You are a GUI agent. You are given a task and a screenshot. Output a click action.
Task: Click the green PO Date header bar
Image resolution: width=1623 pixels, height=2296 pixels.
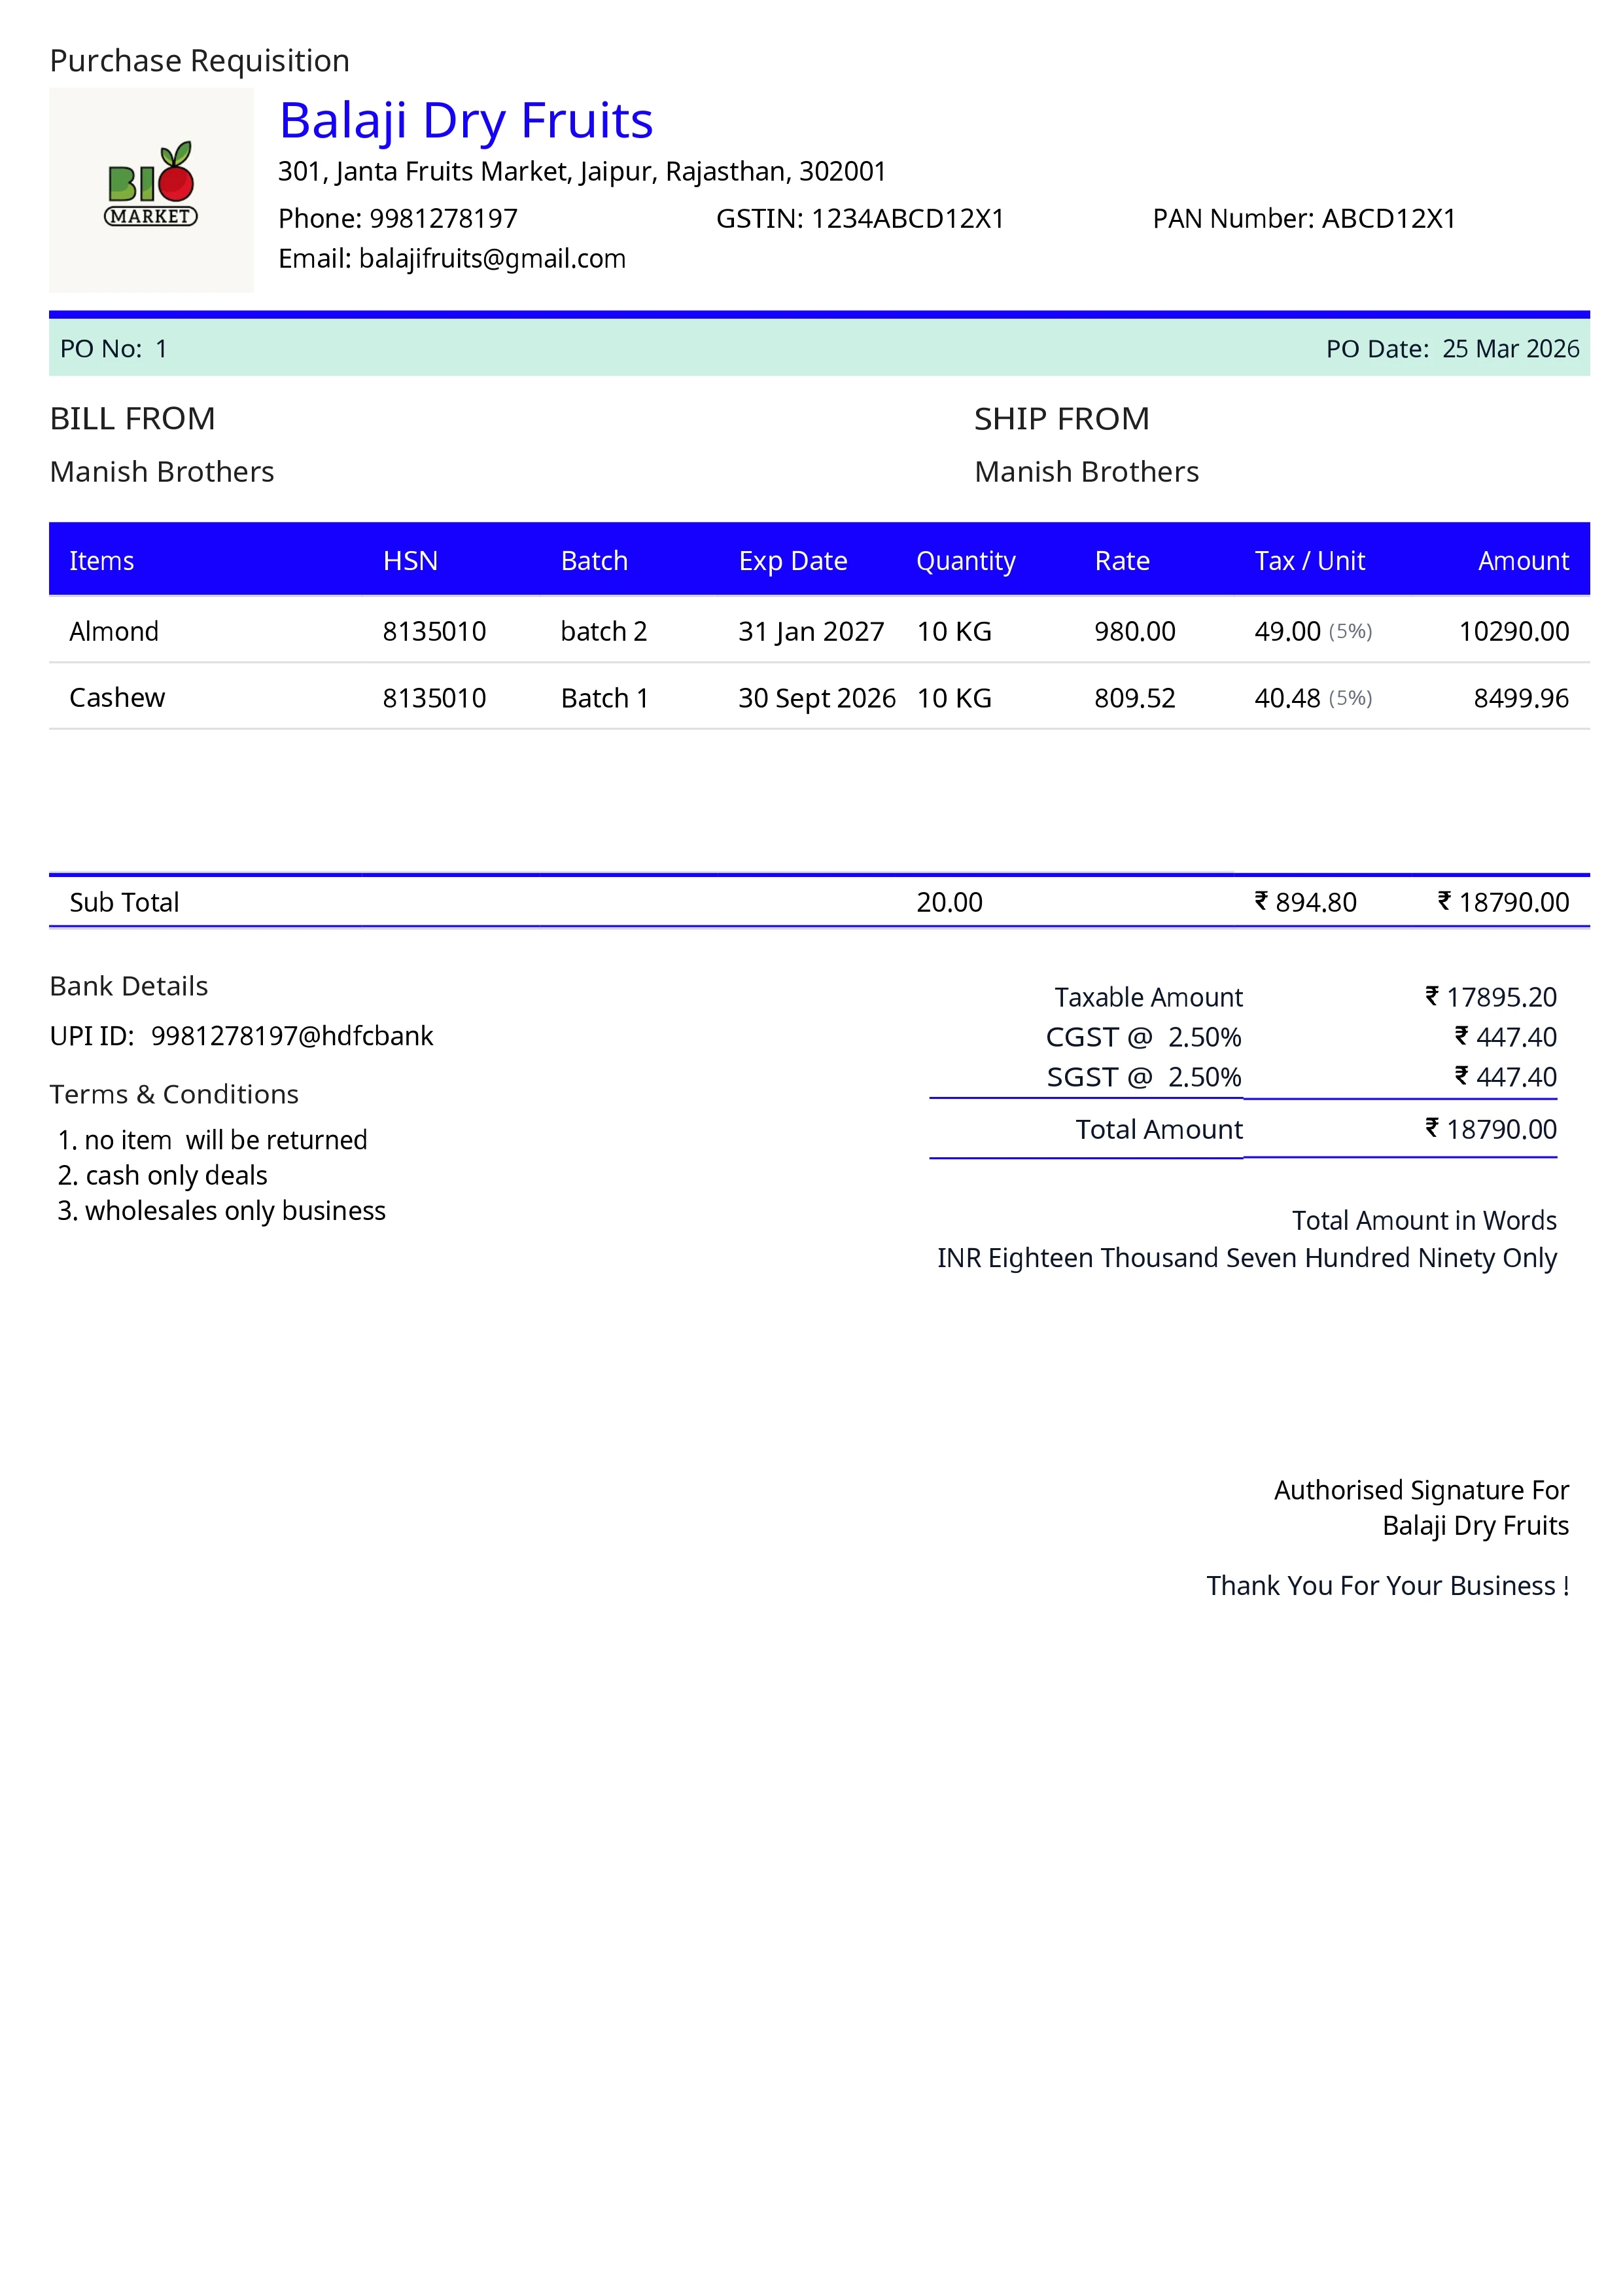pyautogui.click(x=1451, y=349)
